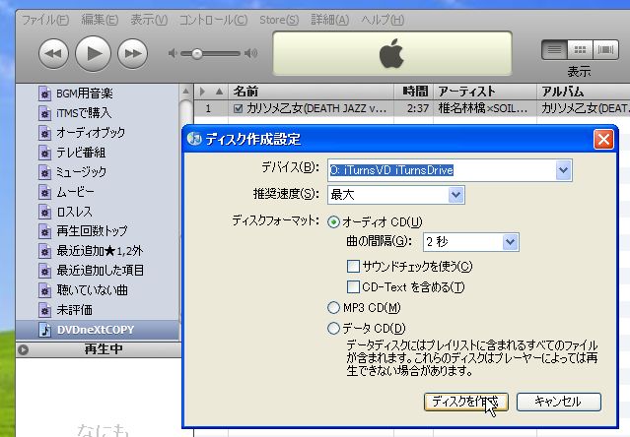Image resolution: width=630 pixels, height=437 pixels.
Task: Select ミュージック playlist icon
Action: [x=44, y=172]
